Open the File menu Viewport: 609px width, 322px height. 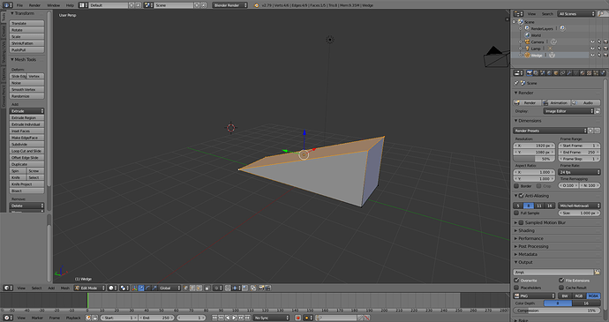[x=19, y=5]
